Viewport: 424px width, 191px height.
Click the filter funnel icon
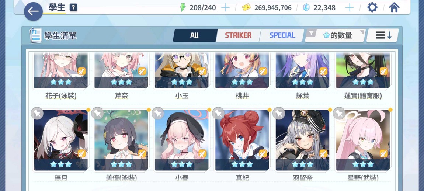tap(312, 33)
